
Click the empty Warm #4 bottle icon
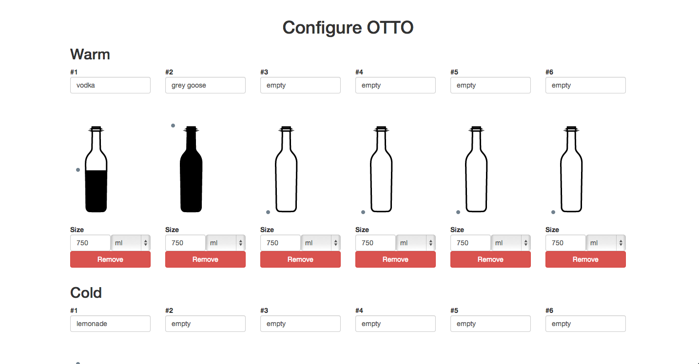[381, 169]
